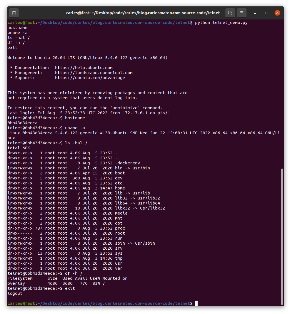Click the cursor at the final prompt
The height and width of the screenshot is (314, 291).
[196, 303]
